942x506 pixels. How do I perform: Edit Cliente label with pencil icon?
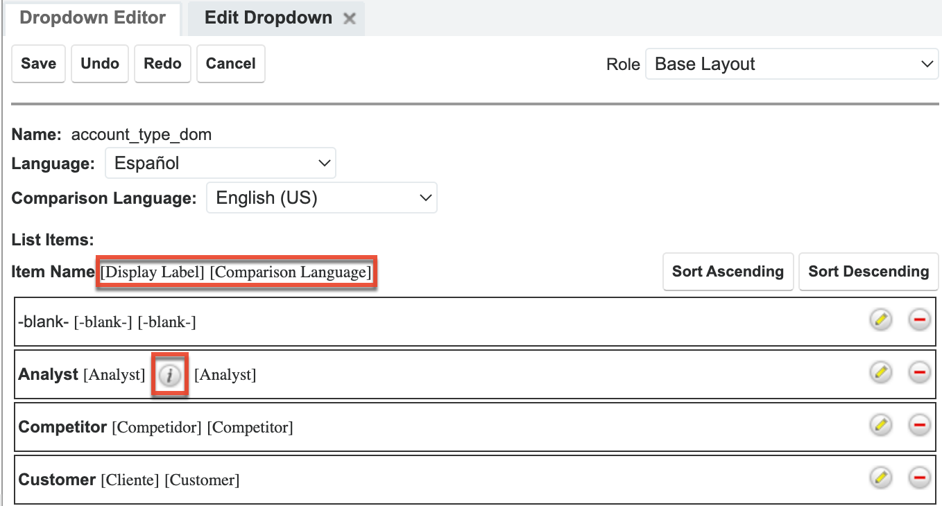click(x=880, y=478)
